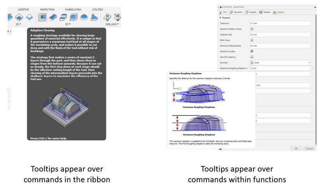Switch to the Passes tab
The height and width of the screenshot is (192, 323).
[x=265, y=12]
